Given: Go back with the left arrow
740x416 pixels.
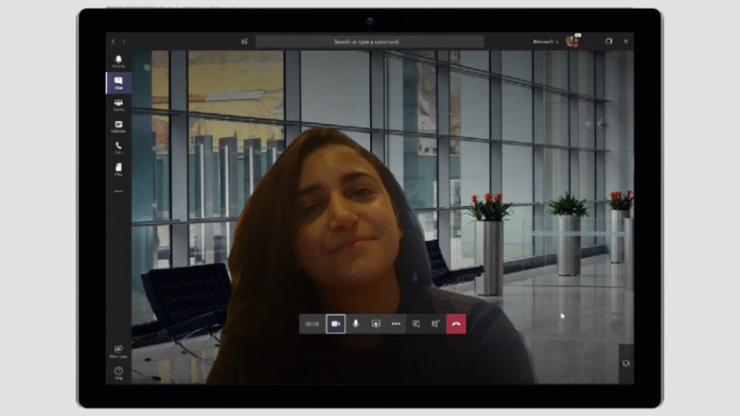Looking at the screenshot, I should pyautogui.click(x=114, y=41).
